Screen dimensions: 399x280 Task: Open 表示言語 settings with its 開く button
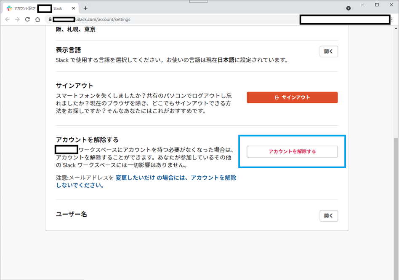tap(329, 51)
